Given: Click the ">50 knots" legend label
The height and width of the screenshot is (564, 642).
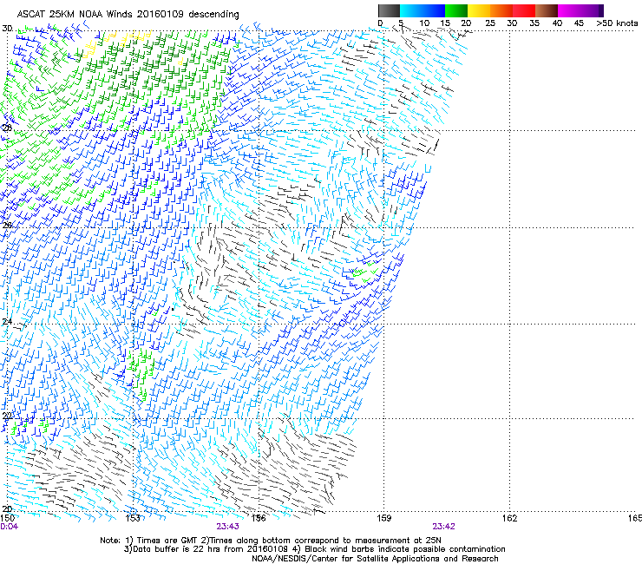Looking at the screenshot, I should 617,23.
